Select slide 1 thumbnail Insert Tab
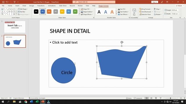The width and height of the screenshot is (186, 104). click(x=15, y=27)
